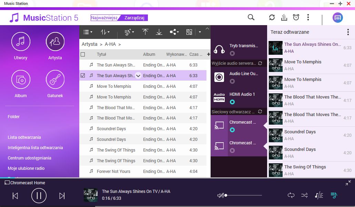Open the extra toolbar arrow dropdown

coord(200,32)
